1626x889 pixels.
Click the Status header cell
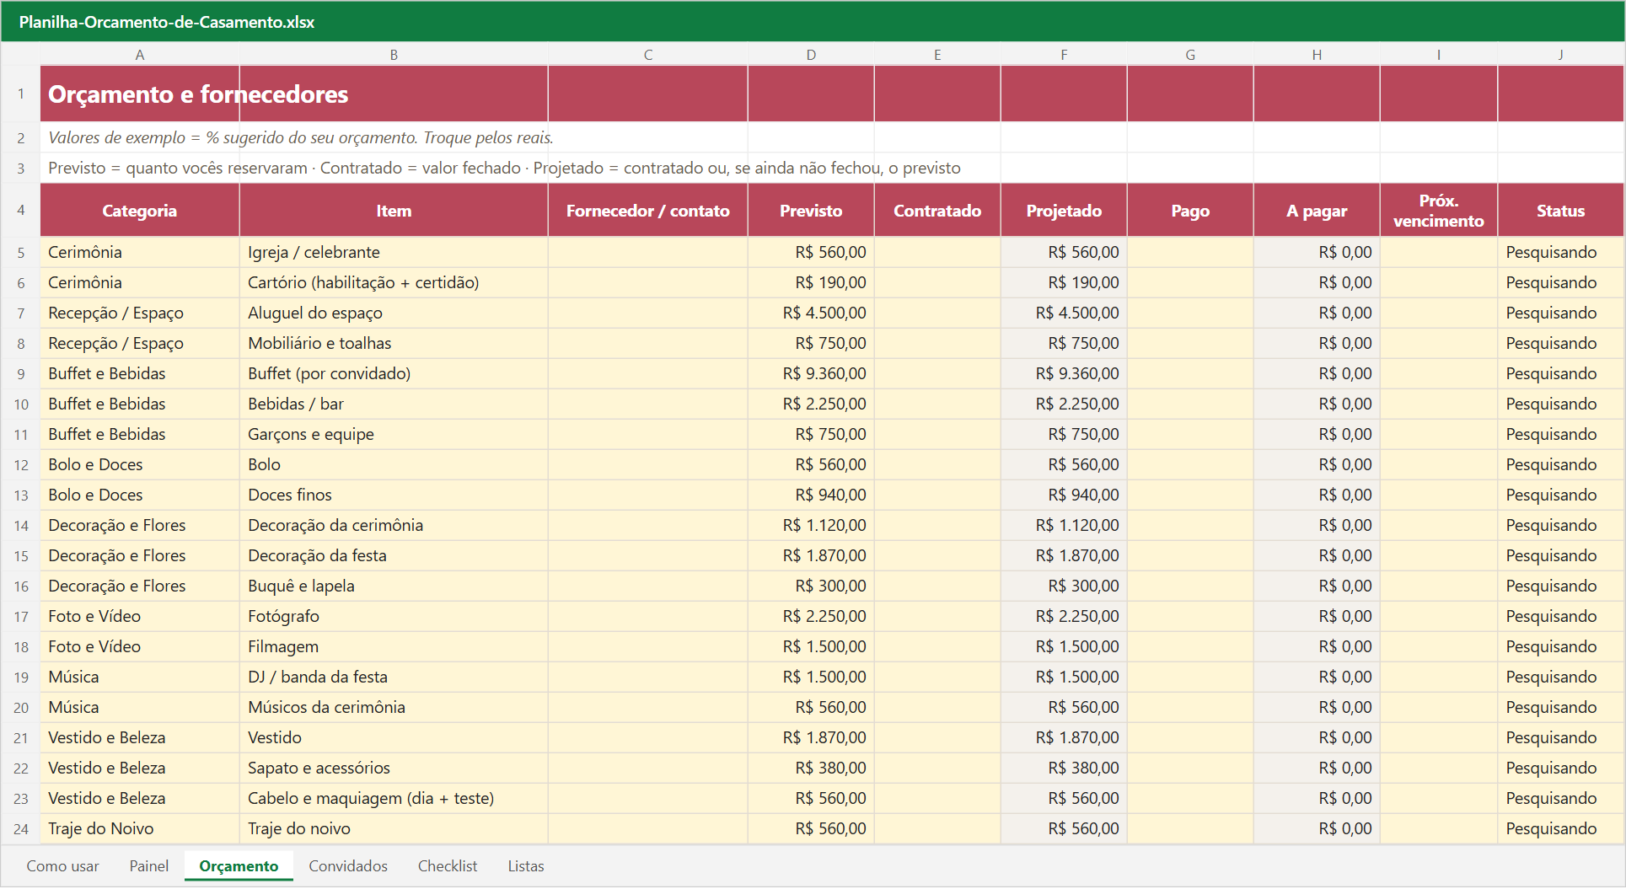tap(1561, 211)
